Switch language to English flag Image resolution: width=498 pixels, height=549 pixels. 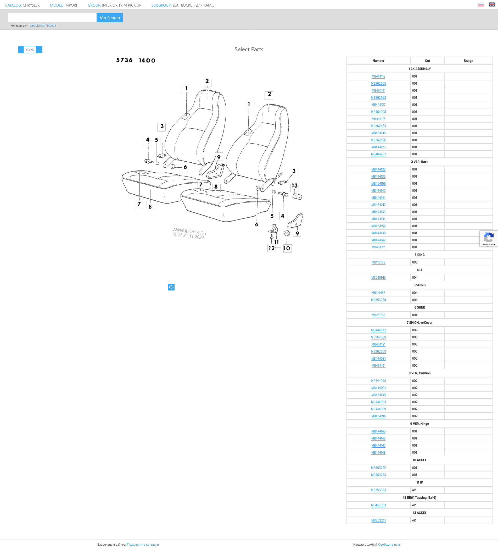coord(492,5)
